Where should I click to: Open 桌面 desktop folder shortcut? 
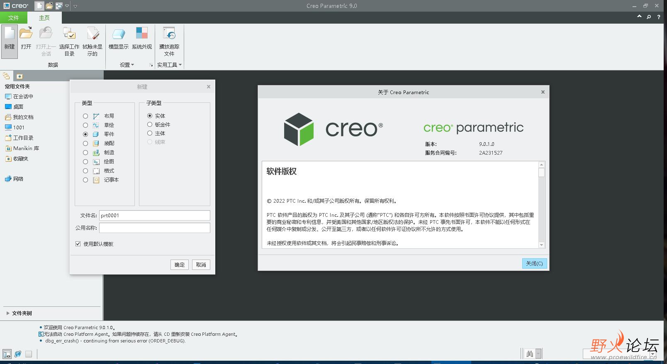[x=14, y=107]
